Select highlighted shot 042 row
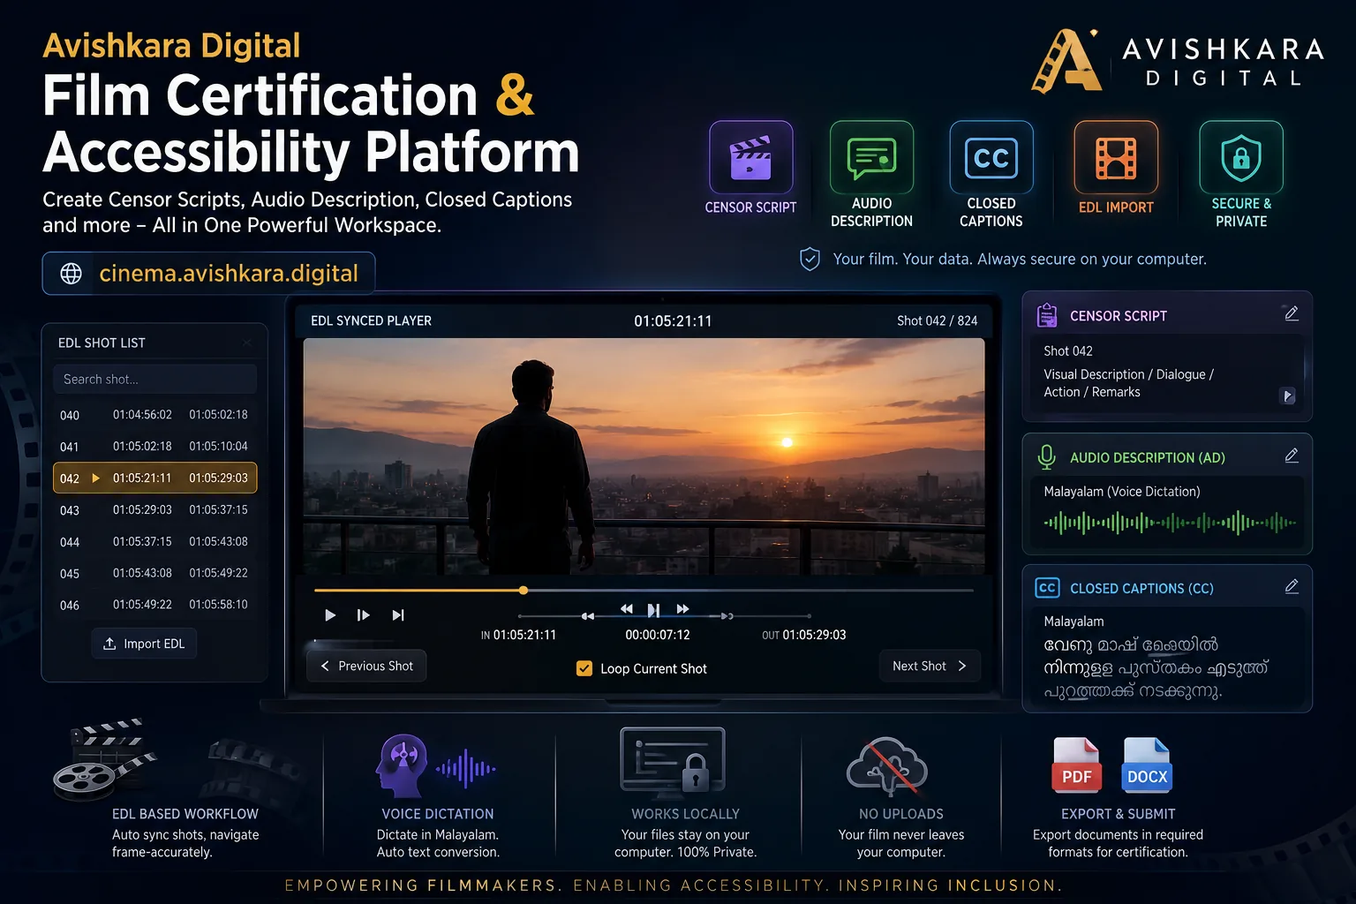Image resolution: width=1356 pixels, height=904 pixels. [155, 478]
